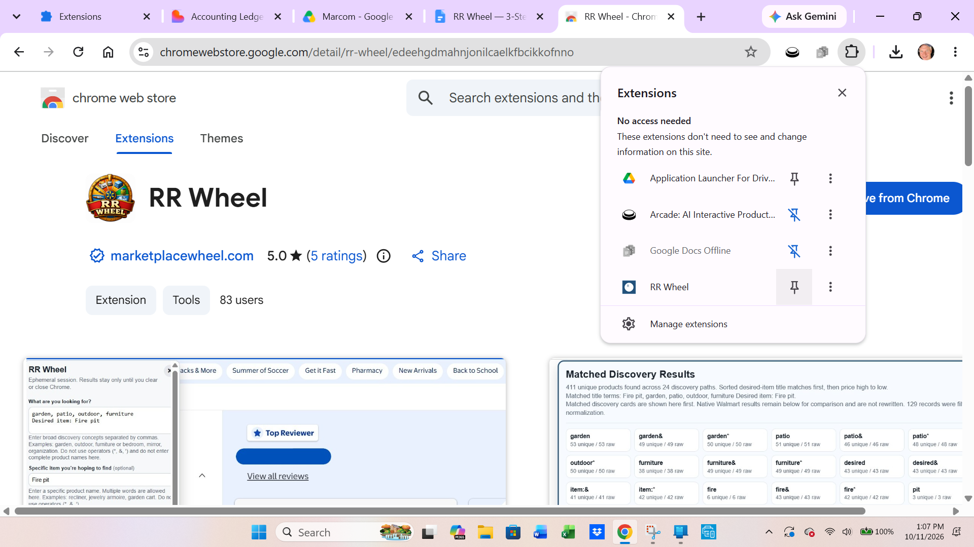
Task: Click the Tools category chip
Action: click(x=186, y=300)
